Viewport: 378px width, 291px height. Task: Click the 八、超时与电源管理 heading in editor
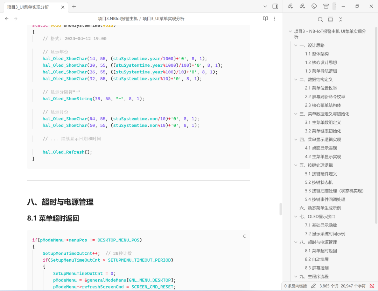pyautogui.click(x=60, y=202)
